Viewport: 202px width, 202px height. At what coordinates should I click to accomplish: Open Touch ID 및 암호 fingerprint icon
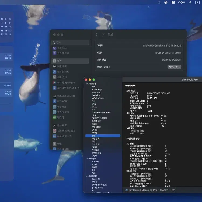point(54,131)
